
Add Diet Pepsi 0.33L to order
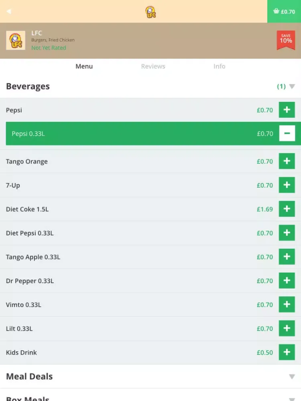click(287, 233)
